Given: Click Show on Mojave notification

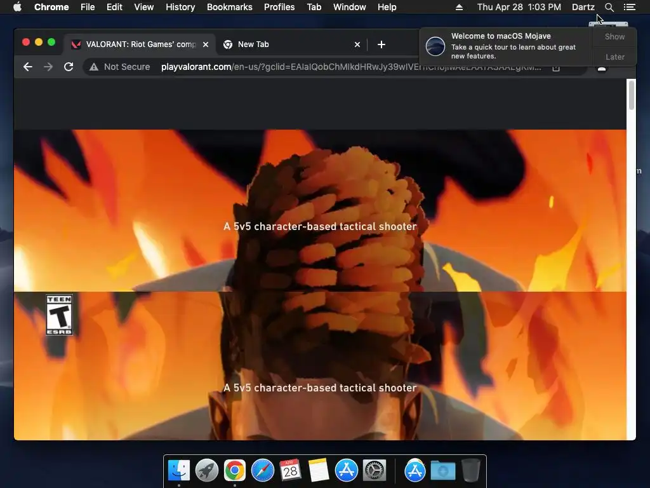Looking at the screenshot, I should [614, 36].
